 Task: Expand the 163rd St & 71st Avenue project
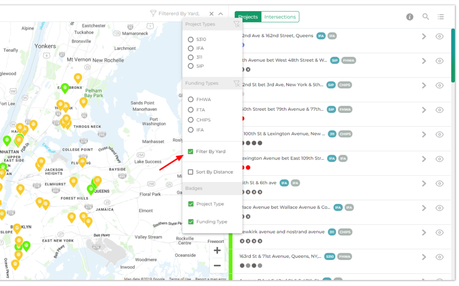[x=424, y=257]
